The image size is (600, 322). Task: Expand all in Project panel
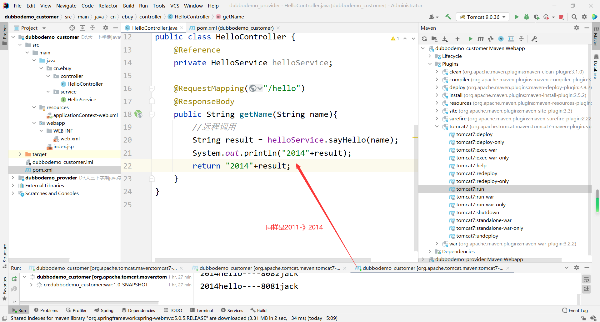82,28
